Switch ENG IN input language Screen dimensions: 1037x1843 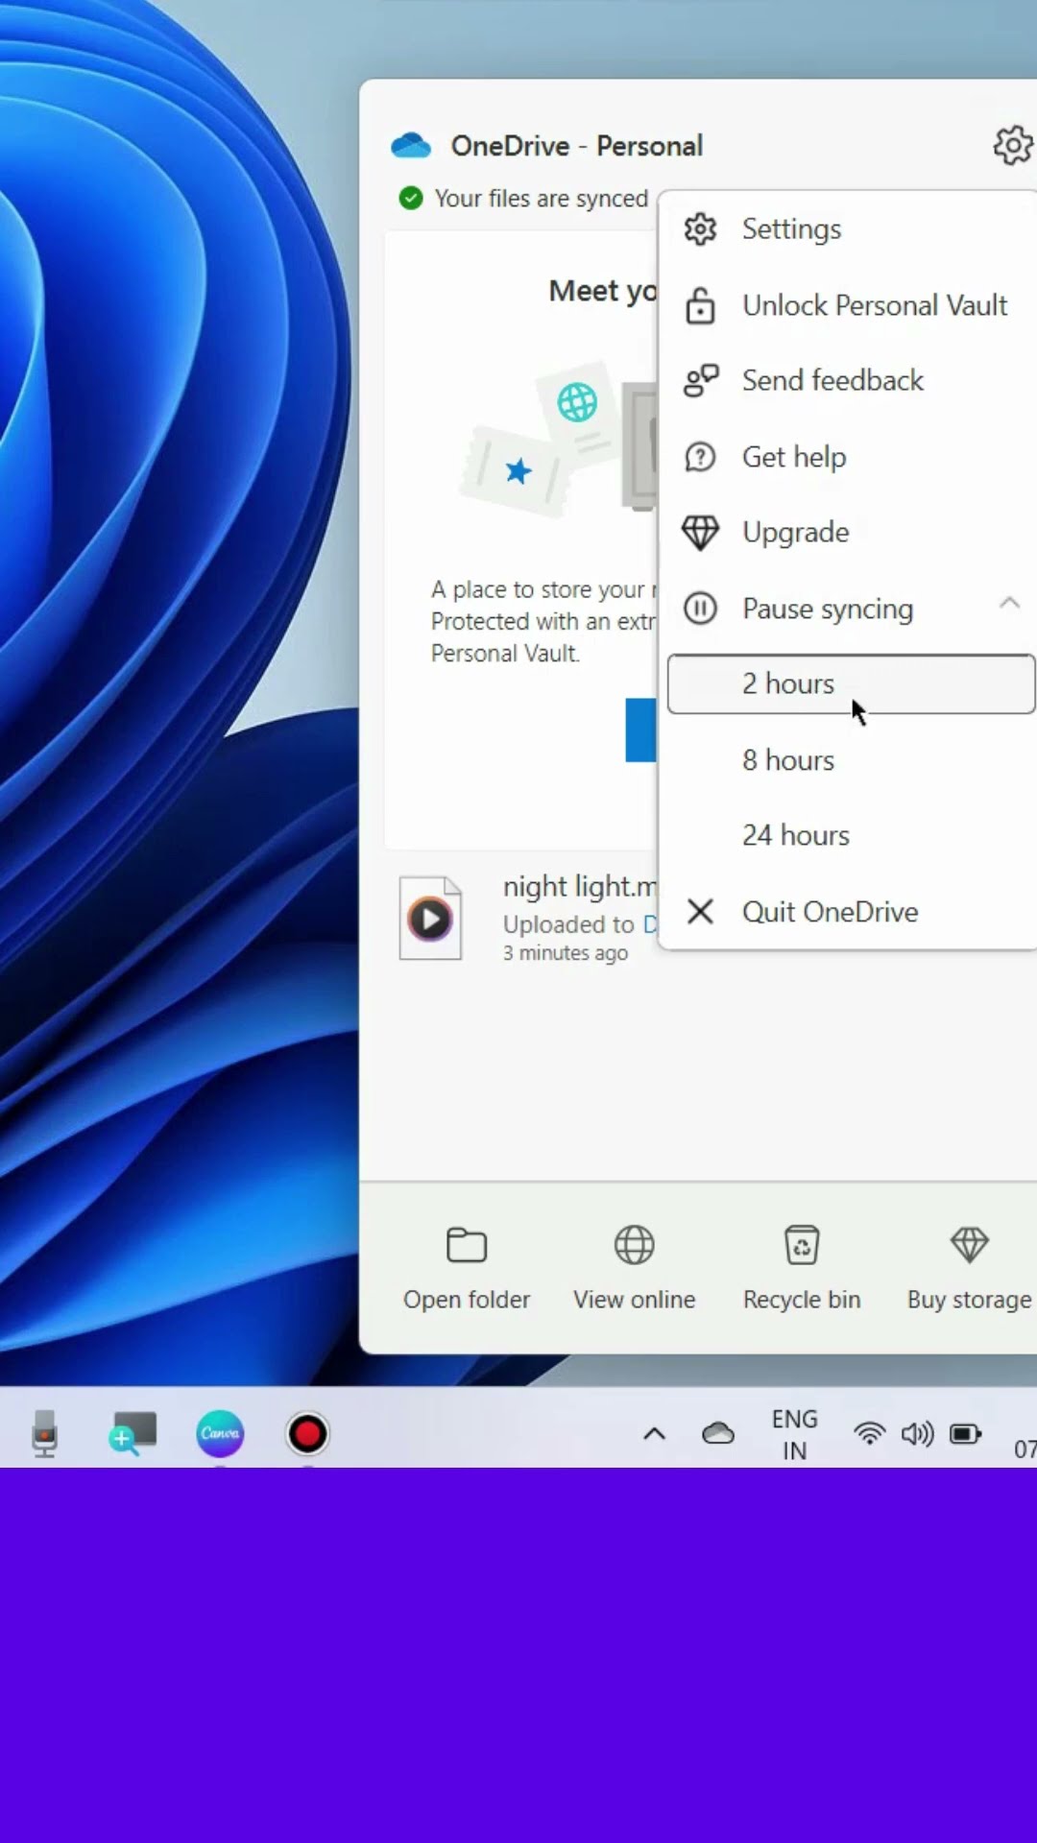click(x=794, y=1434)
